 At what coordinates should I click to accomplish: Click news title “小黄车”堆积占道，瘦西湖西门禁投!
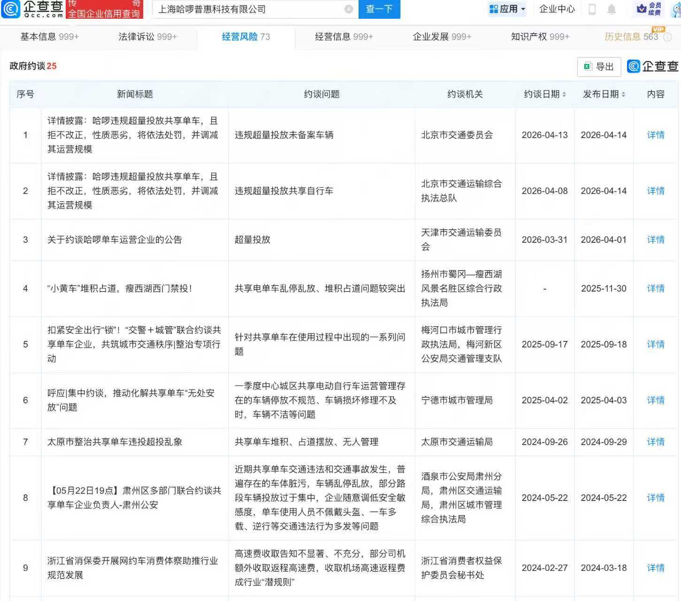120,289
